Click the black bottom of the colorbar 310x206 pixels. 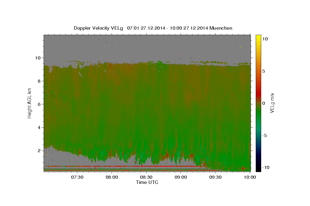tap(258, 169)
